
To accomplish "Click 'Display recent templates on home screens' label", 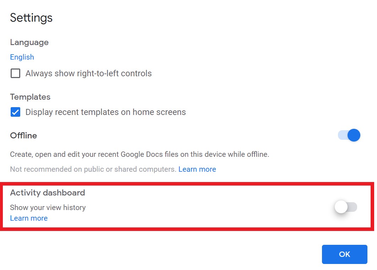I will click(x=105, y=112).
